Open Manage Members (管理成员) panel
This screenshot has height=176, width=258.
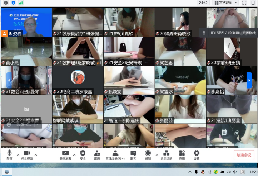[x=115, y=154]
